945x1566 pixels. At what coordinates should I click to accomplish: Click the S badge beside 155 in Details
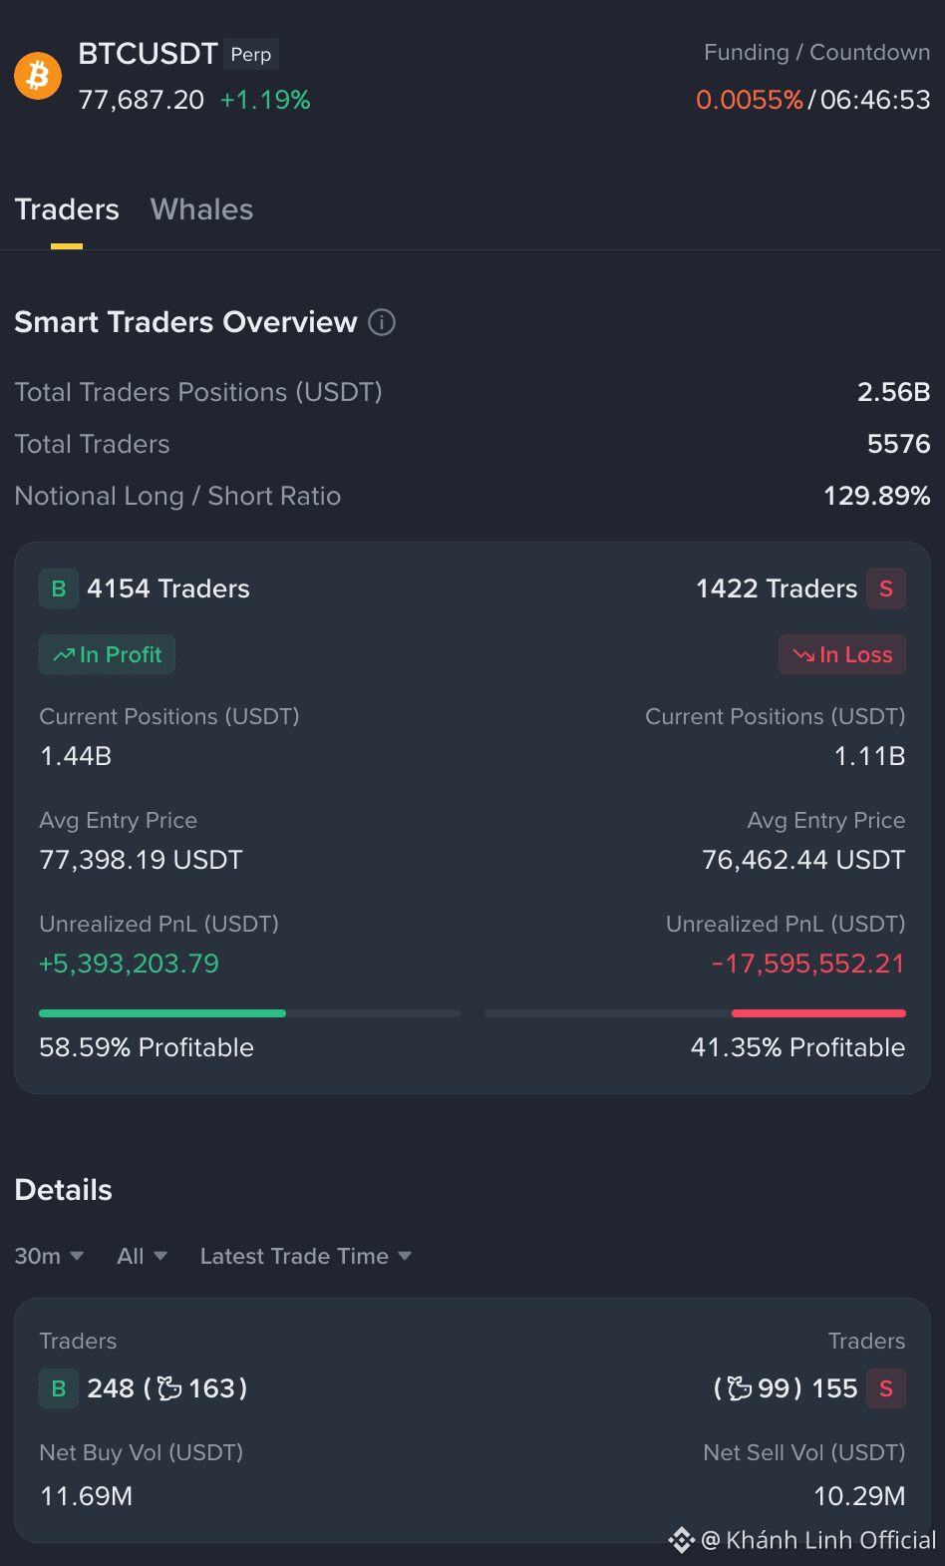886,1388
